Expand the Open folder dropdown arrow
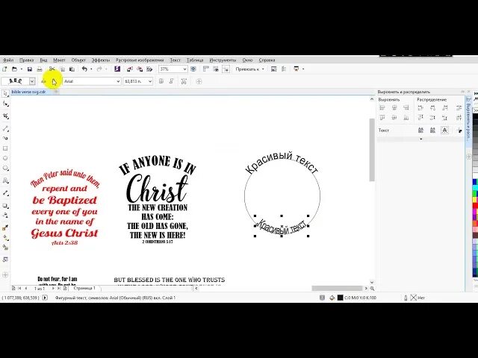478x358 pixels. [22, 69]
